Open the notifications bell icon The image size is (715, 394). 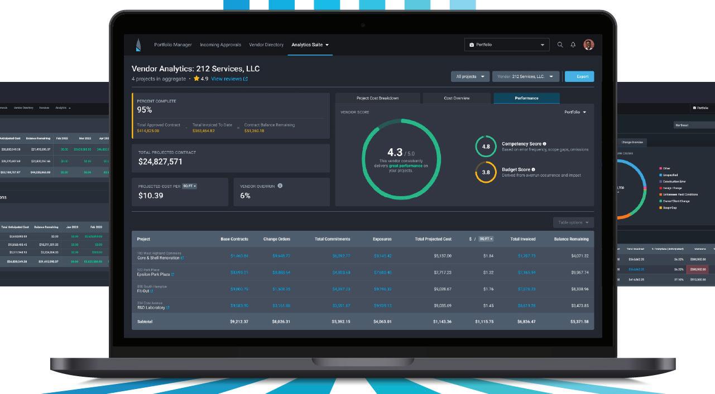(573, 45)
